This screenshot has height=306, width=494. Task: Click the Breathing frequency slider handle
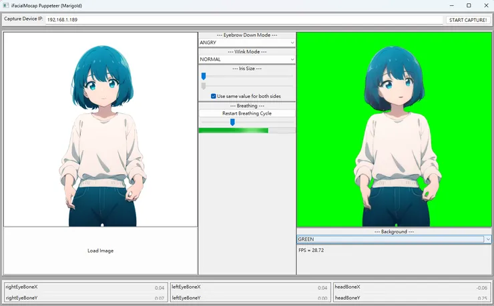[232, 122]
